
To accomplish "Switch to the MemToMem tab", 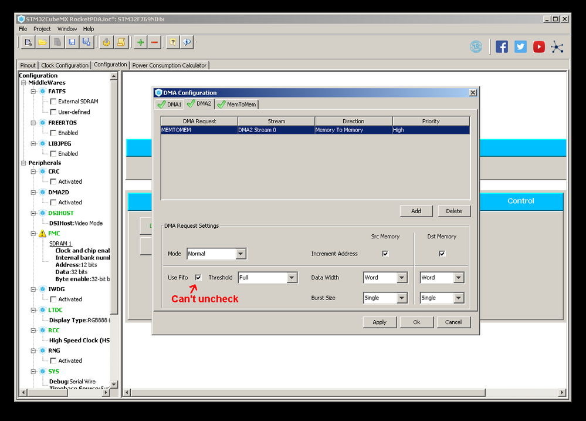I will tap(237, 105).
